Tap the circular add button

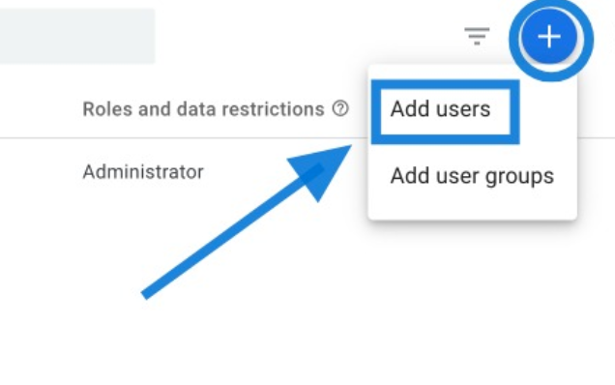click(x=549, y=37)
